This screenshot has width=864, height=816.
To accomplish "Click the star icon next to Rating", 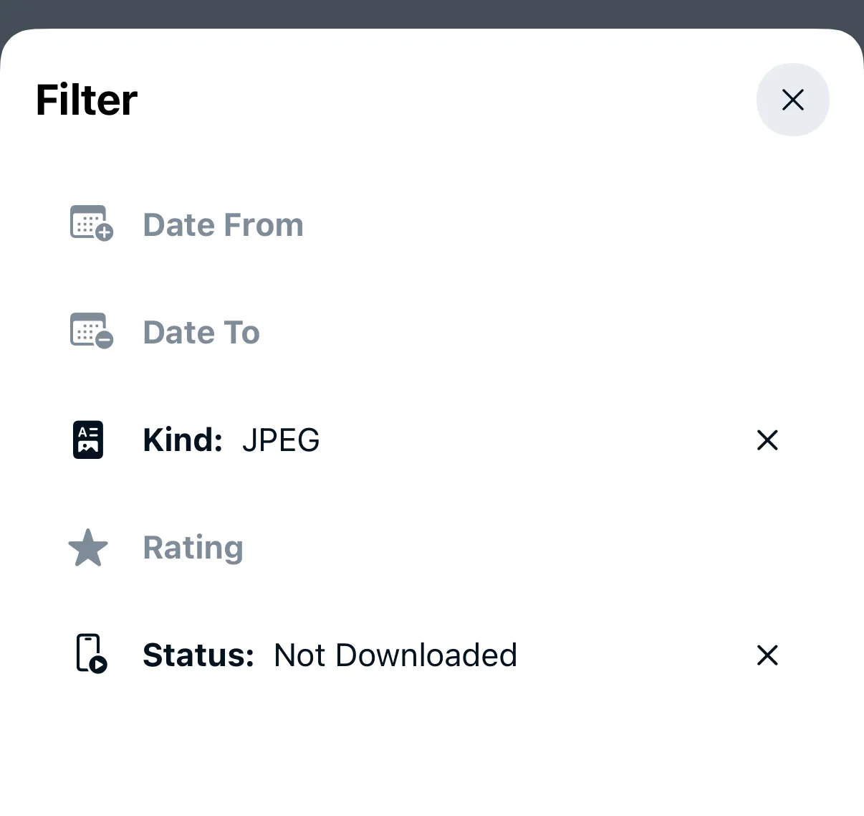I will coord(88,548).
